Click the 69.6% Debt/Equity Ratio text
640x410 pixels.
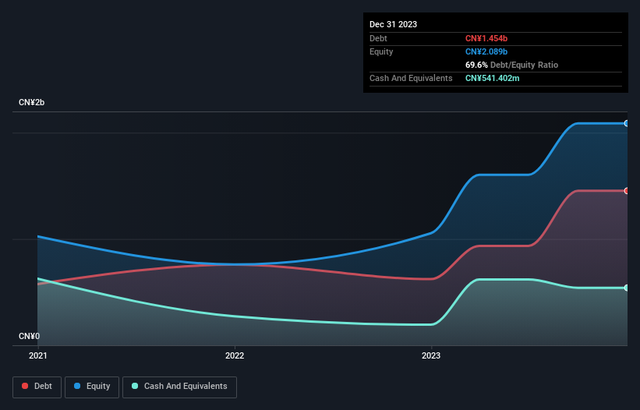click(511, 65)
